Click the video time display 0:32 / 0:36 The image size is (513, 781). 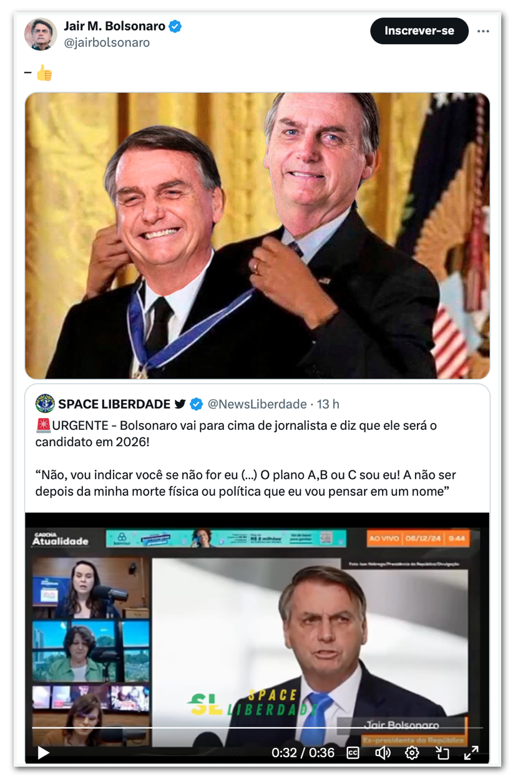pyautogui.click(x=303, y=753)
